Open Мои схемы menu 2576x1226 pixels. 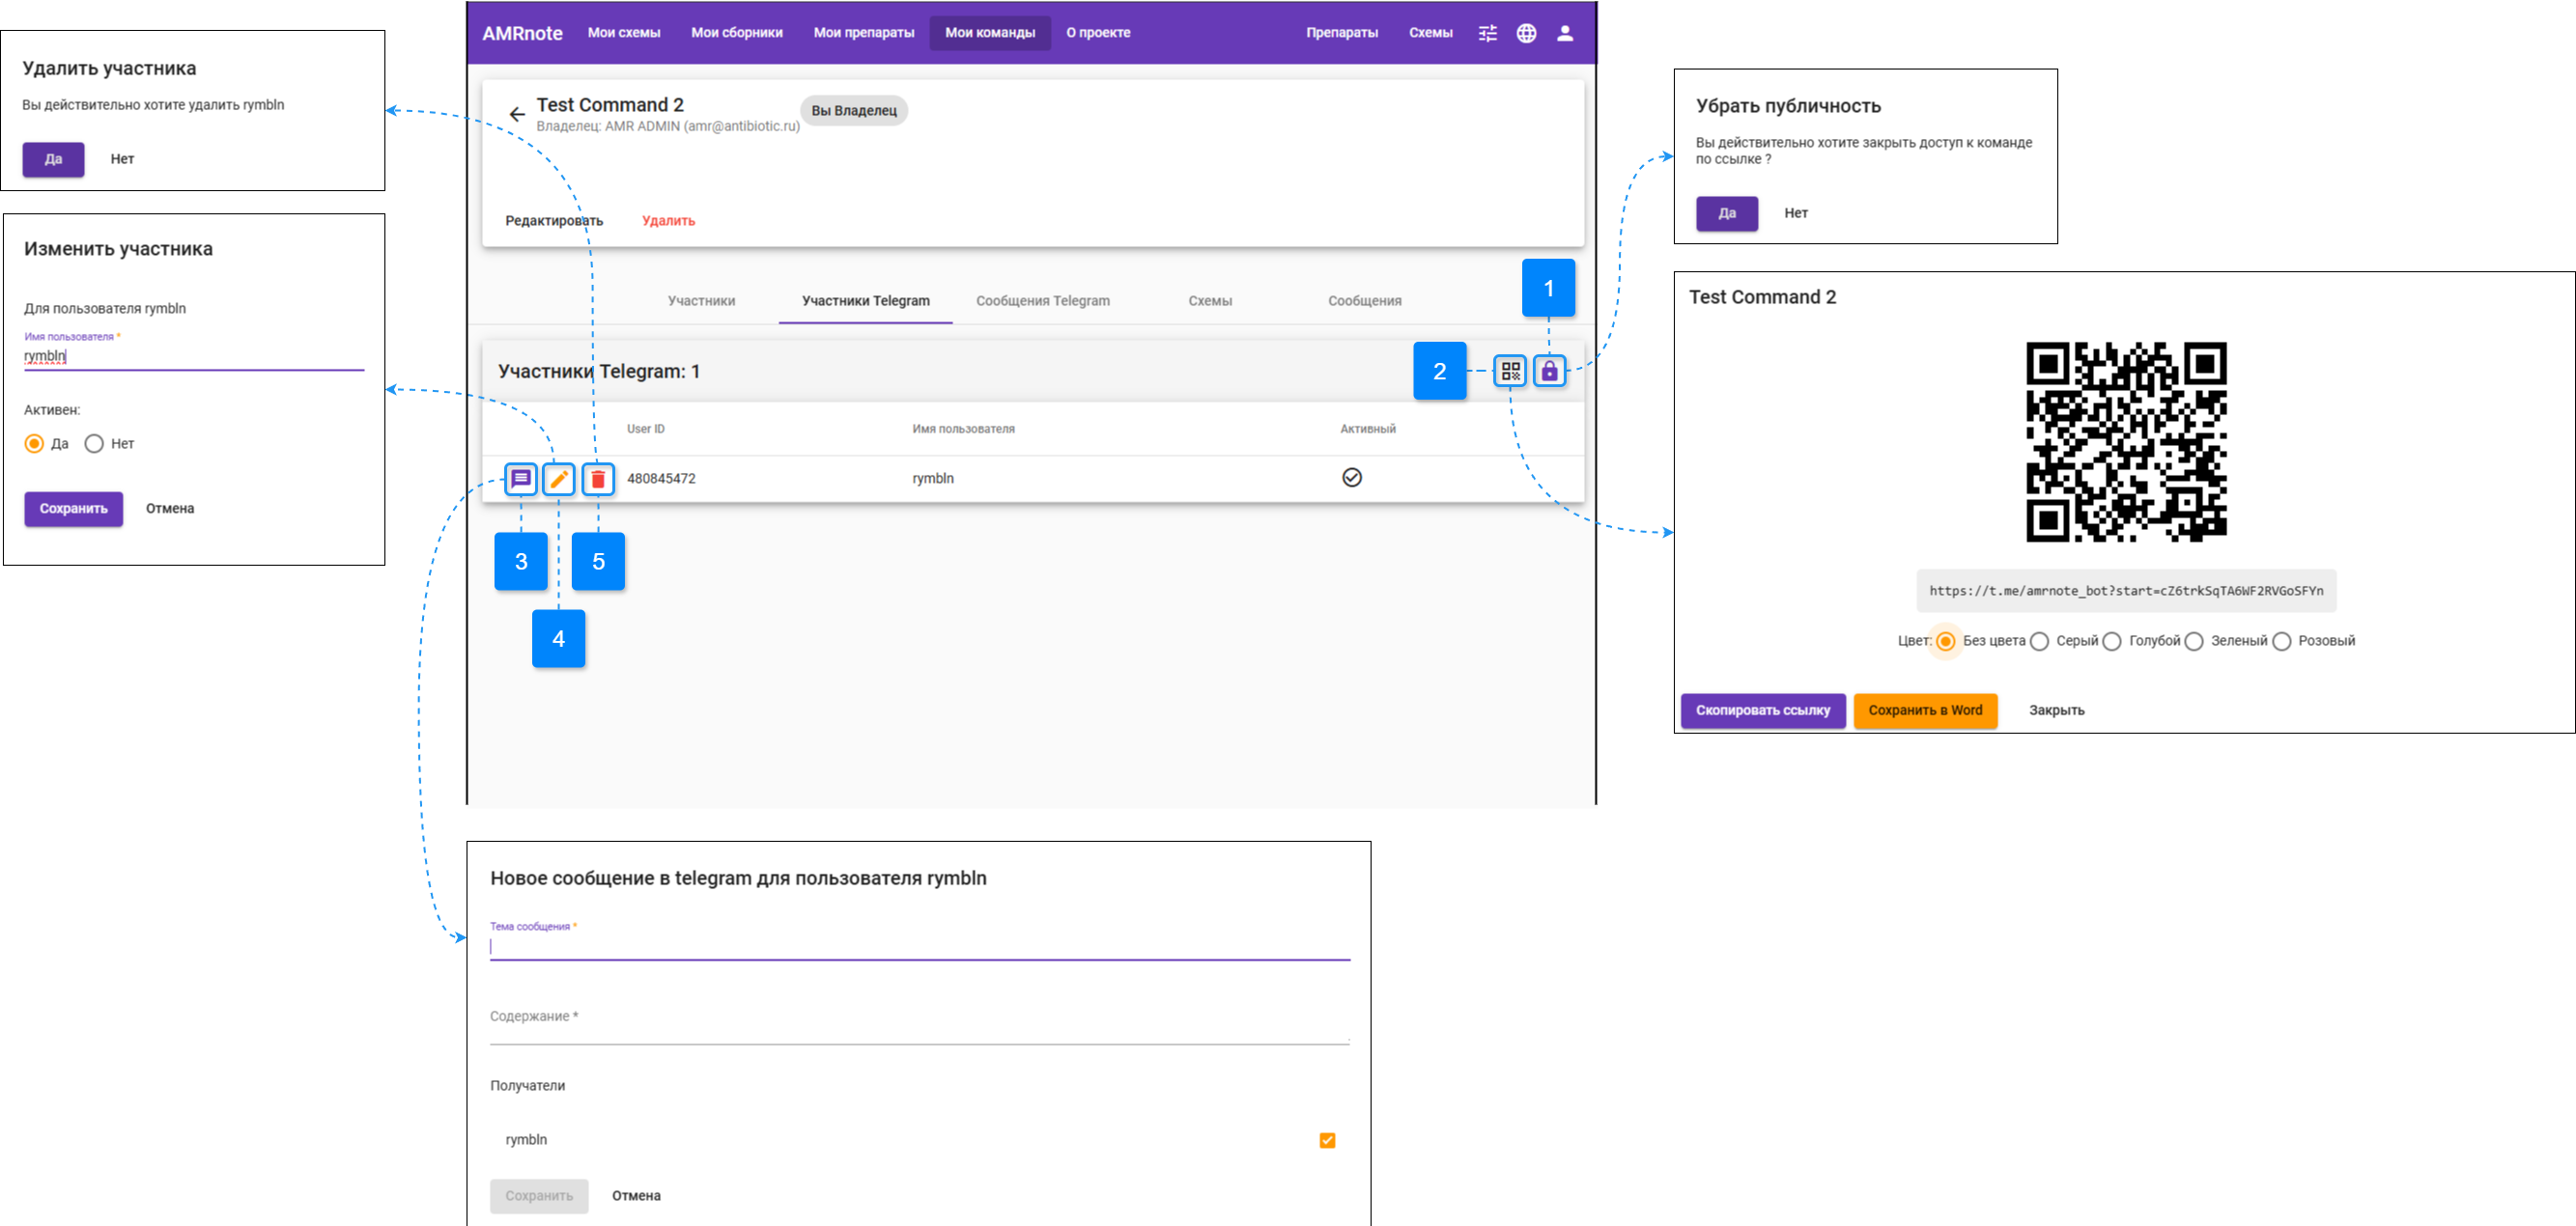click(624, 32)
